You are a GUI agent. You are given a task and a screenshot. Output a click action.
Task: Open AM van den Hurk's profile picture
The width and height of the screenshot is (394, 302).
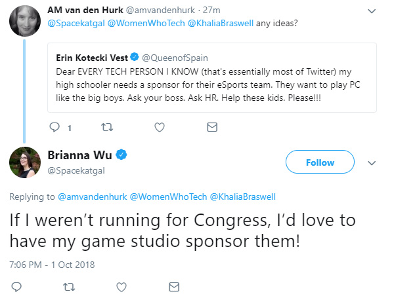click(25, 21)
